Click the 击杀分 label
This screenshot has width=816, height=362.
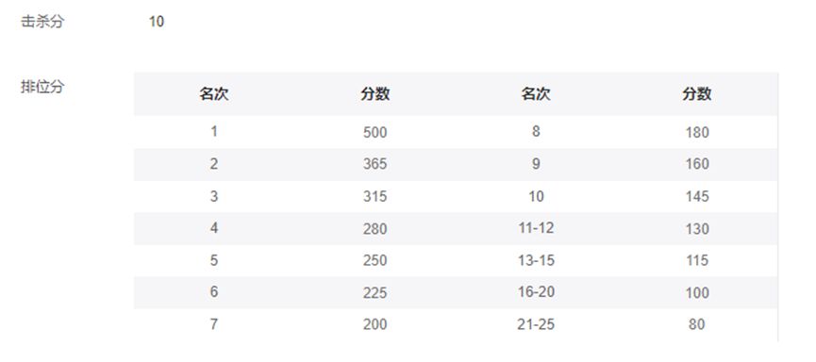click(x=42, y=22)
